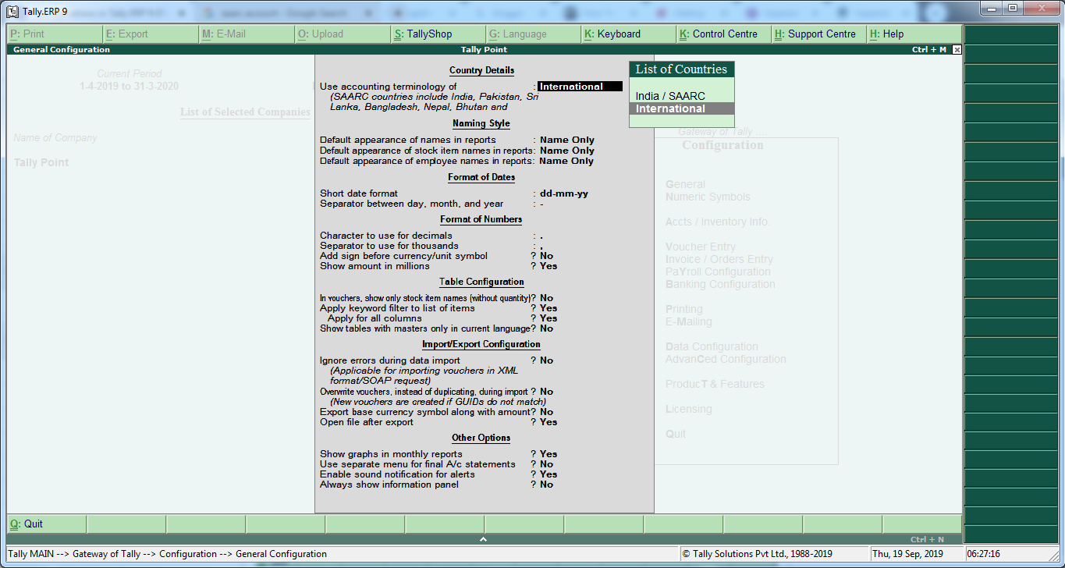This screenshot has height=568, width=1065.
Task: Open the P: Print button
Action: coord(55,34)
